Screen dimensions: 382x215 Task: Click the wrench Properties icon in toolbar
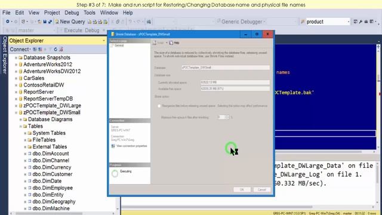(x=361, y=21)
